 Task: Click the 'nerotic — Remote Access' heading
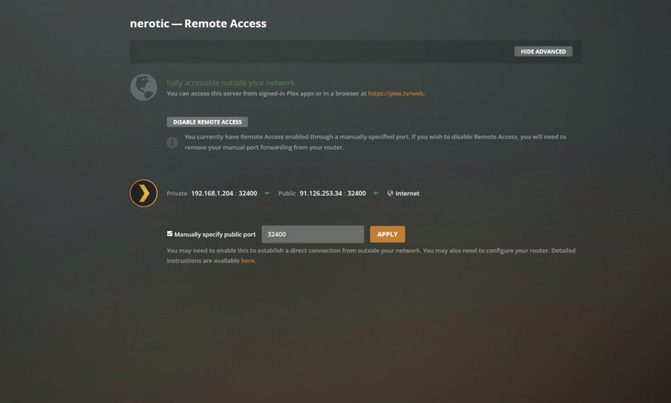198,24
